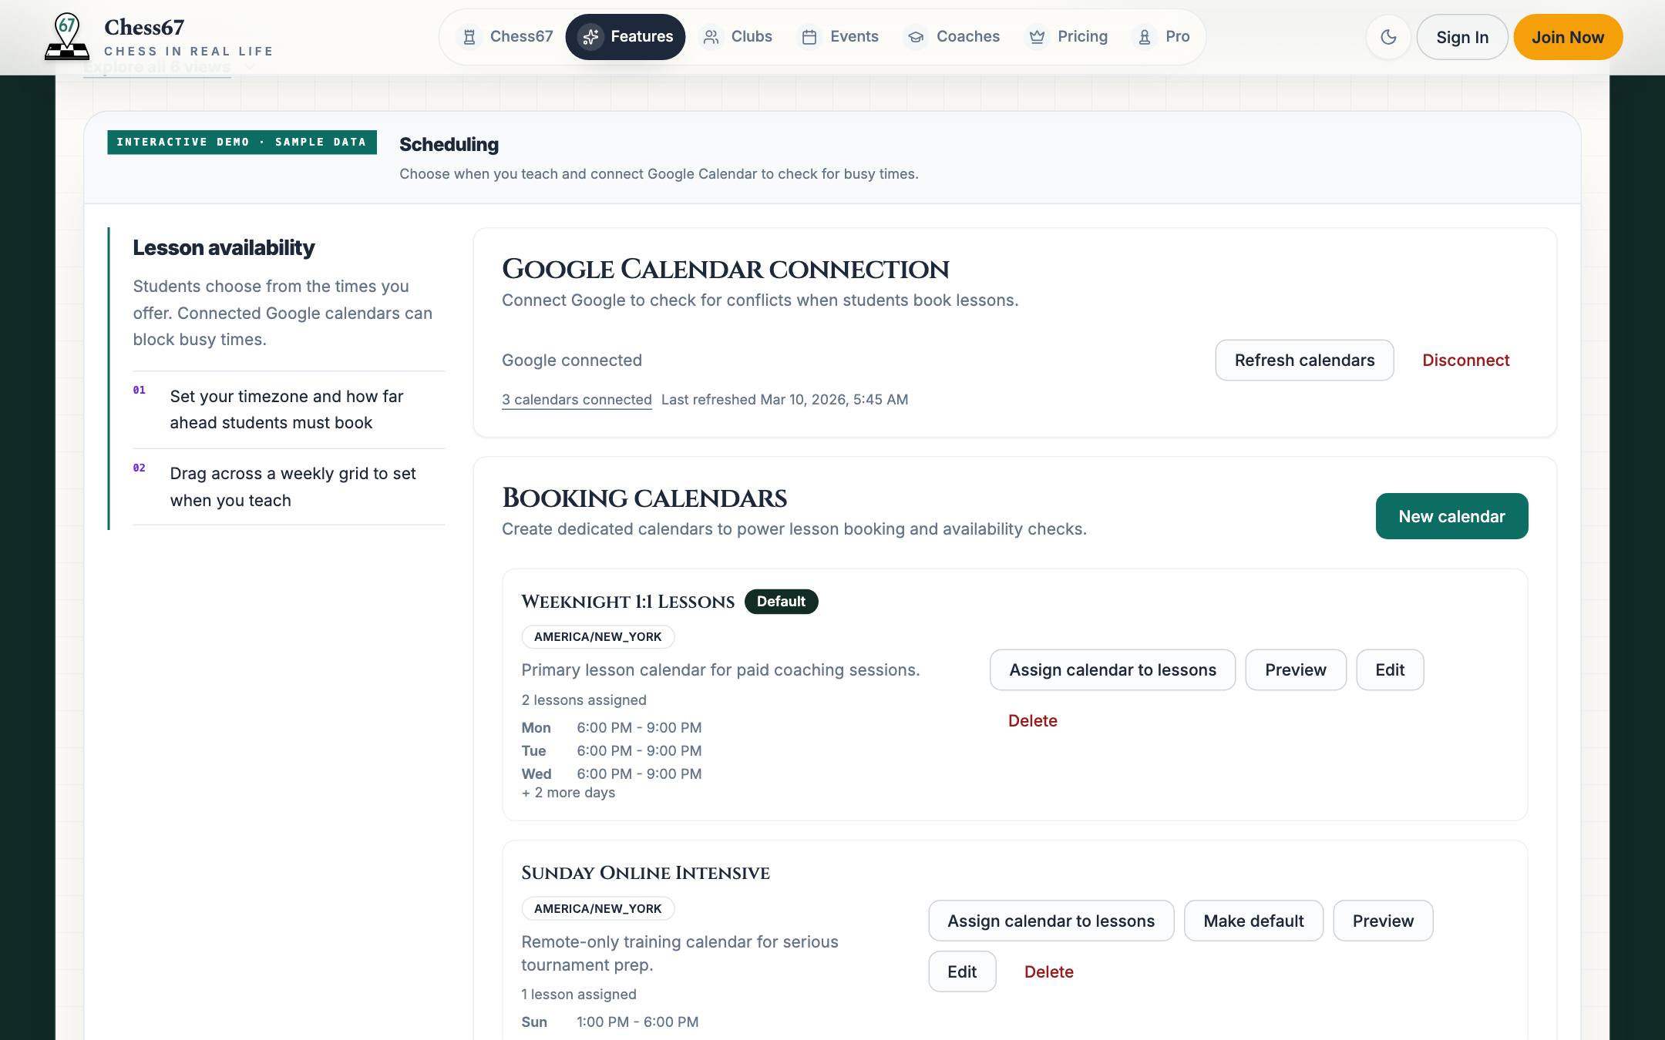Expand the '+ 2 more days' text
This screenshot has height=1040, width=1665.
(568, 793)
